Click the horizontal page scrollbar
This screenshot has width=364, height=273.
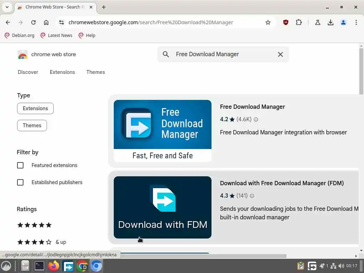tap(203, 256)
